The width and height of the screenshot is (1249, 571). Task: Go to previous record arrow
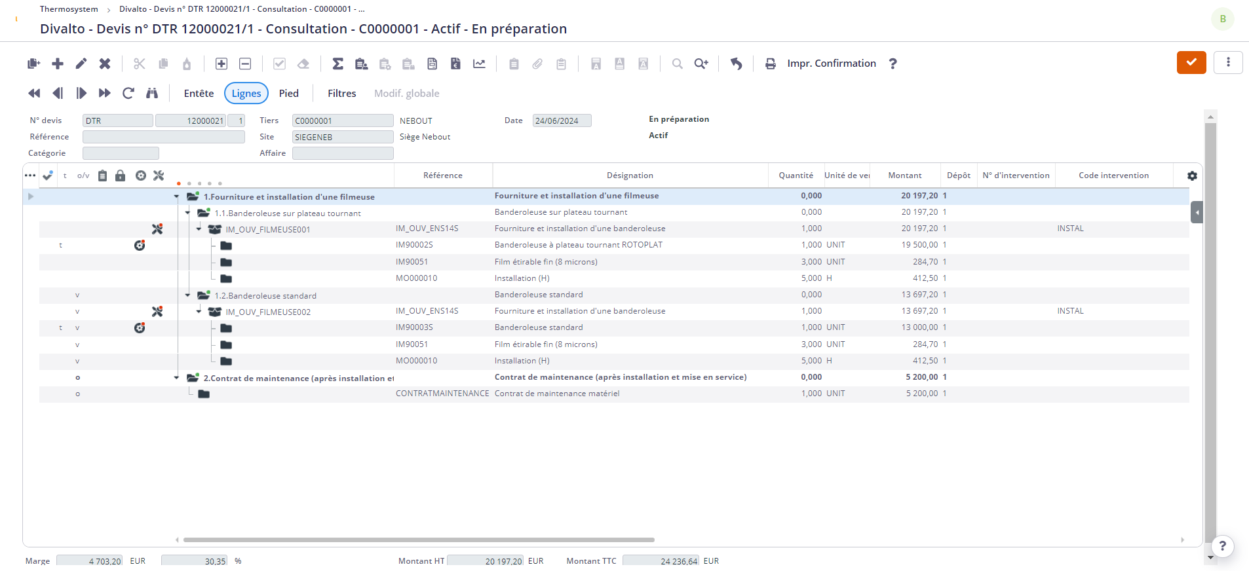coord(58,93)
